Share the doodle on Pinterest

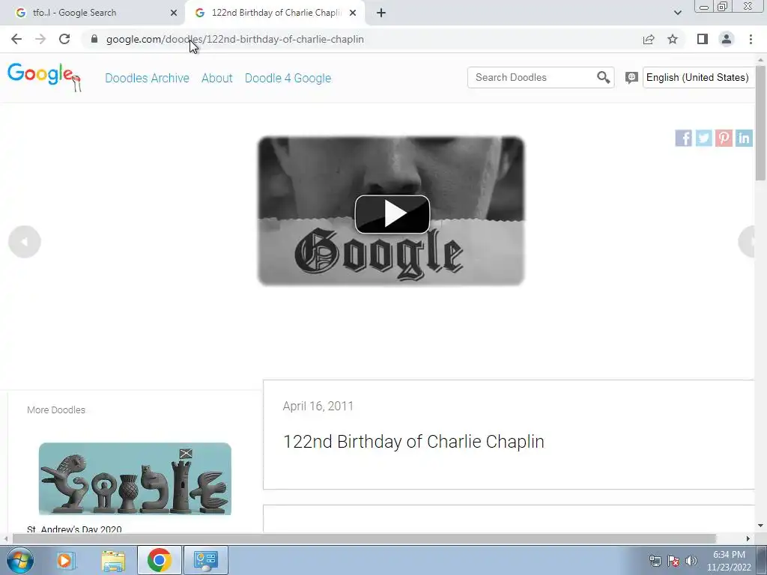[x=724, y=138]
